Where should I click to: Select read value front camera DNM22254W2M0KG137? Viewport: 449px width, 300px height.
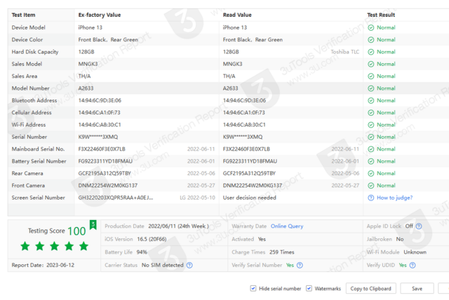(x=253, y=186)
